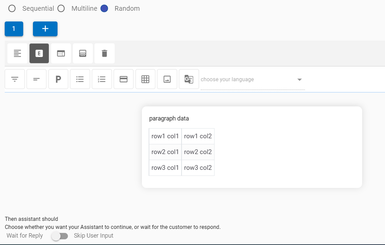
Task: Click the table grid icon
Action: pos(145,79)
